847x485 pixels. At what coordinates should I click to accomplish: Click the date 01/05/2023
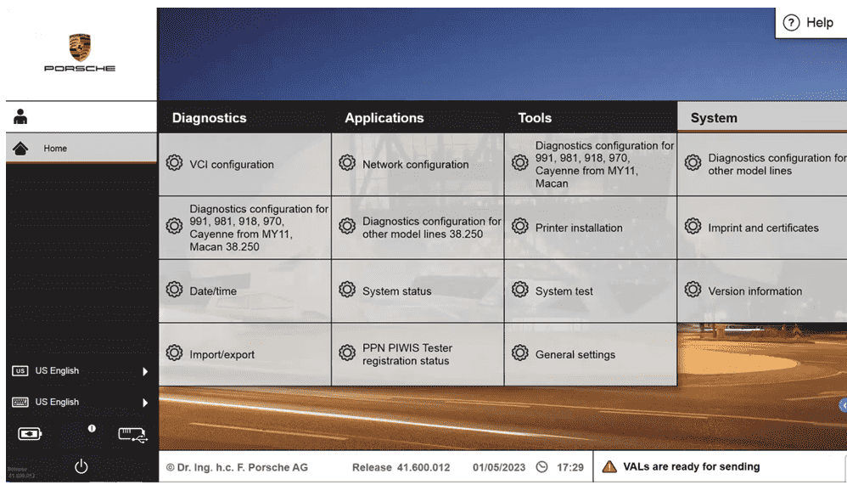(498, 467)
